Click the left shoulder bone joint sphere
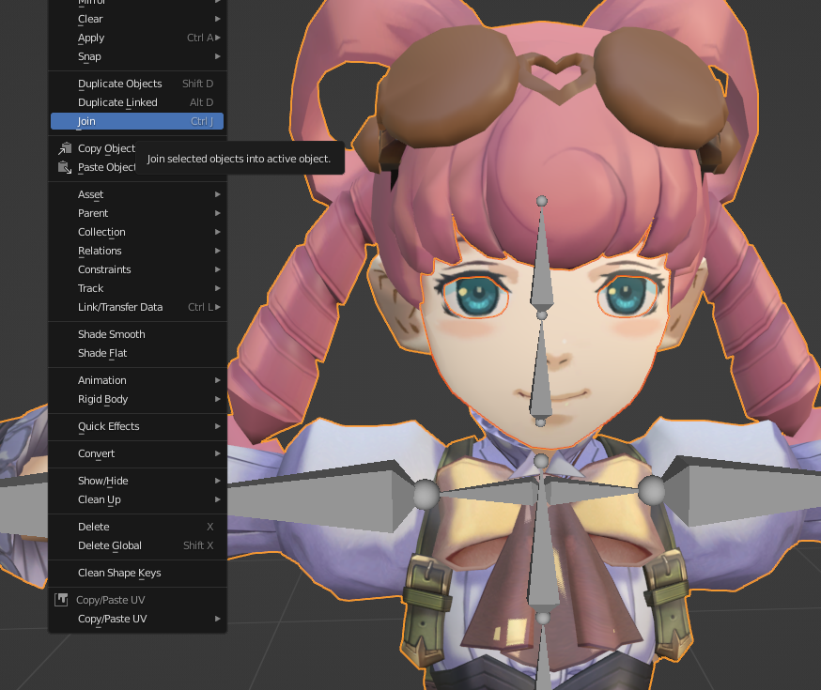 pyautogui.click(x=426, y=494)
